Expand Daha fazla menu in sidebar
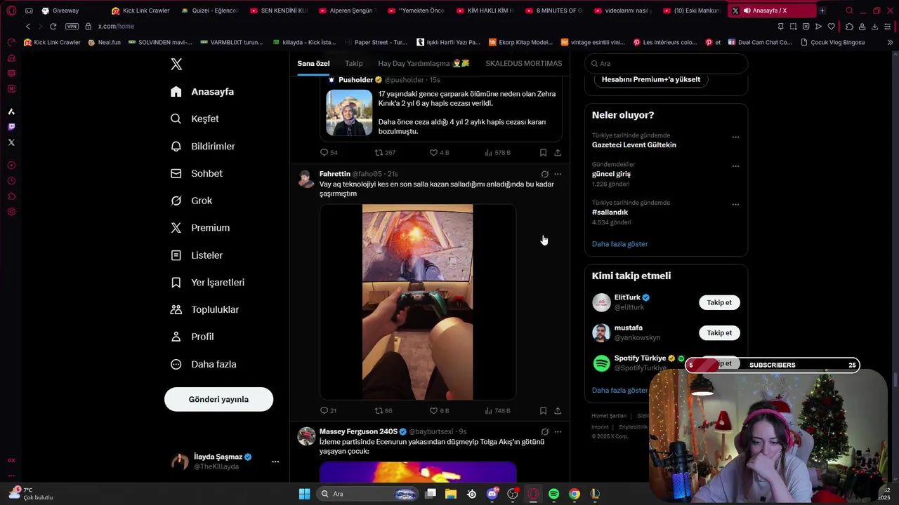The image size is (899, 505). point(204,364)
